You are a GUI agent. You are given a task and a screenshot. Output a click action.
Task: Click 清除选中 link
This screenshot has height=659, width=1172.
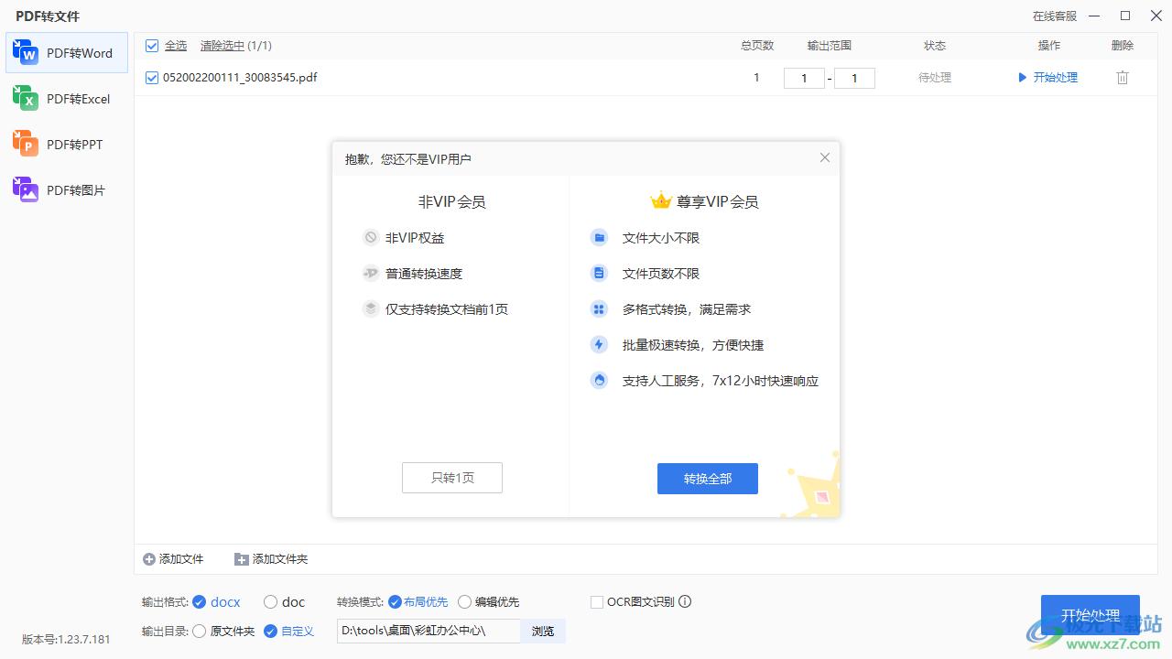222,46
